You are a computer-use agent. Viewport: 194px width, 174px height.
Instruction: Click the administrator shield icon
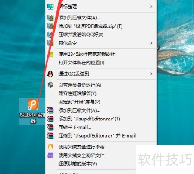[x=50, y=85]
